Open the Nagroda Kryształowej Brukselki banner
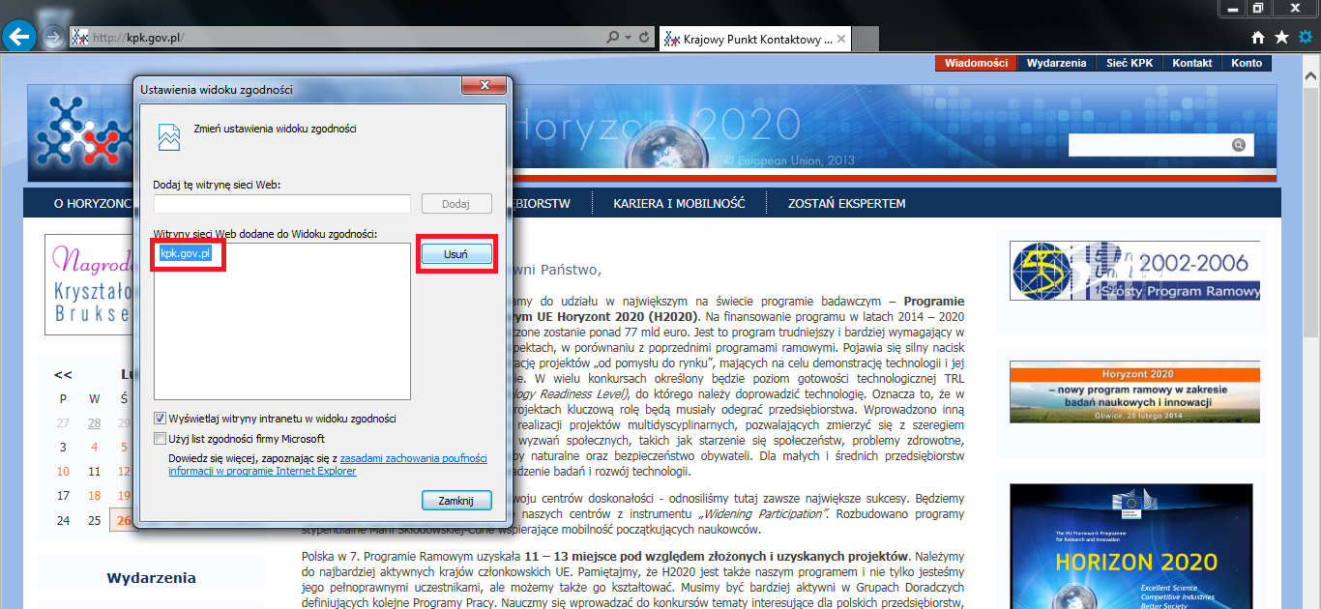This screenshot has height=609, width=1321. (88, 284)
